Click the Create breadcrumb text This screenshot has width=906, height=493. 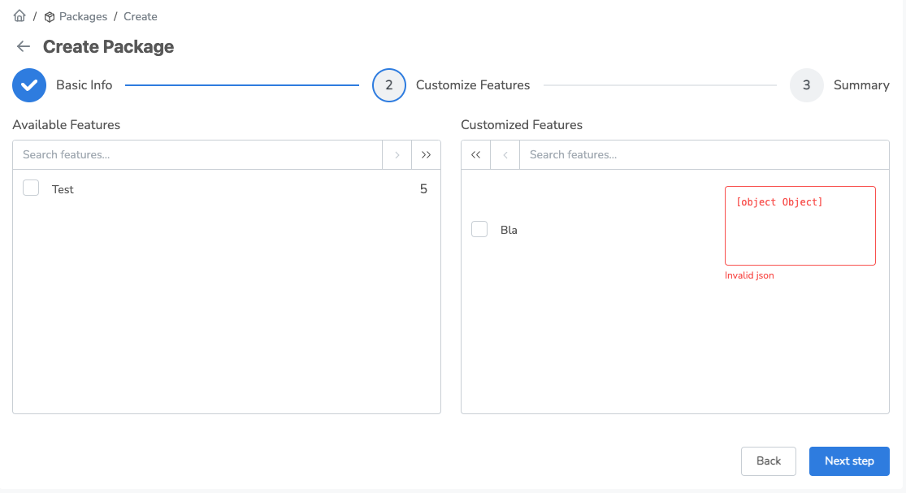pyautogui.click(x=141, y=17)
